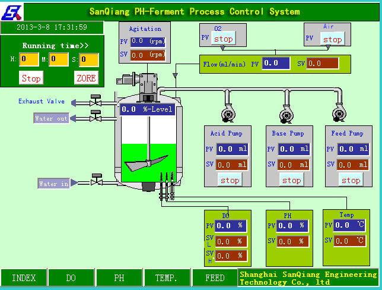The height and width of the screenshot is (290, 382).
Task: Click the SanQiang logo icon
Action: pos(12,10)
